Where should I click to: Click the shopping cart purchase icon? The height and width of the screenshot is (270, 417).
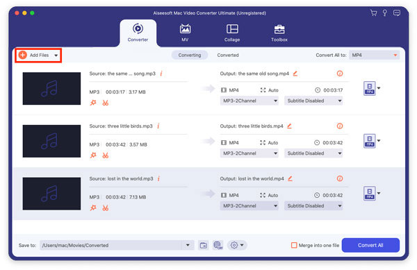(x=373, y=13)
